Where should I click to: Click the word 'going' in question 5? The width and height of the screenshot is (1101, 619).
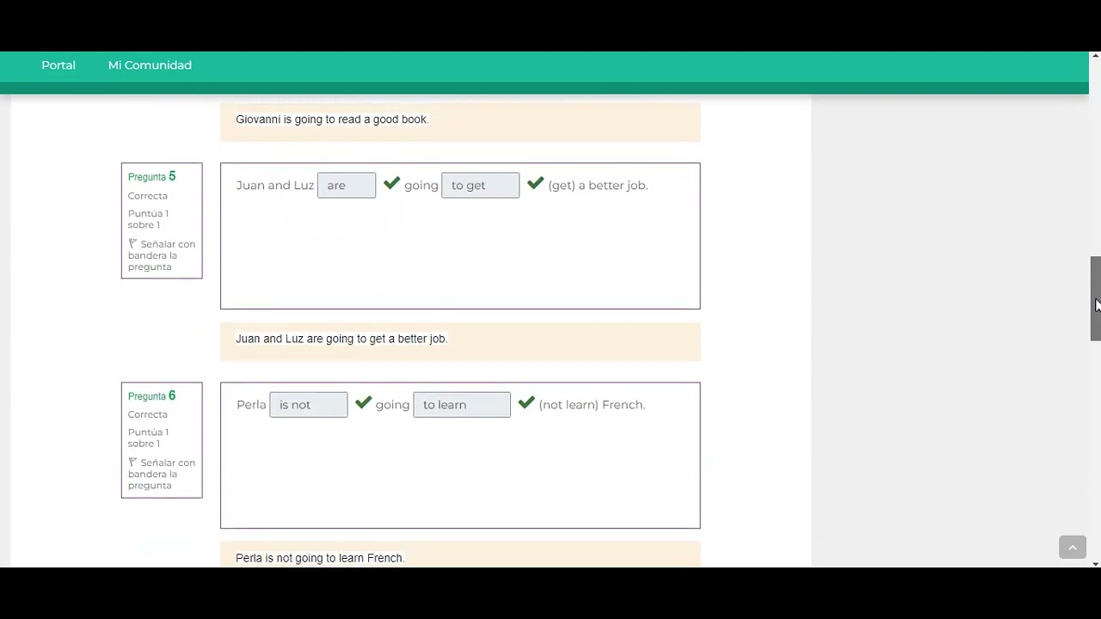[421, 185]
